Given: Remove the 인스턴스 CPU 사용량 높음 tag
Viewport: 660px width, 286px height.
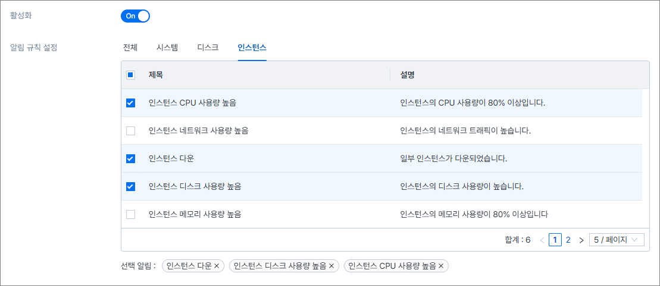Looking at the screenshot, I should click(441, 266).
